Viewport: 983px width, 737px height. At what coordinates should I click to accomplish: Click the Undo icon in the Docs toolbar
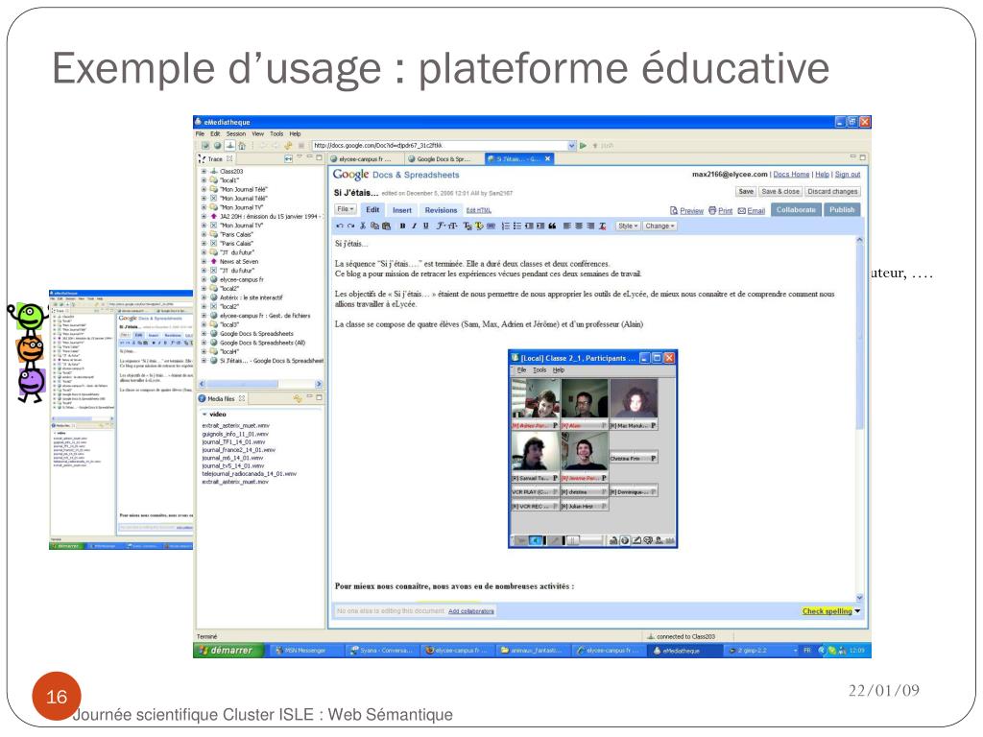coord(340,226)
